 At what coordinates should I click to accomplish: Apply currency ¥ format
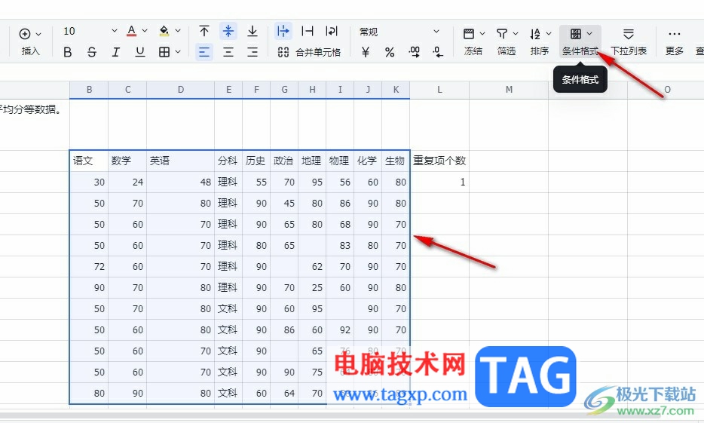[366, 53]
